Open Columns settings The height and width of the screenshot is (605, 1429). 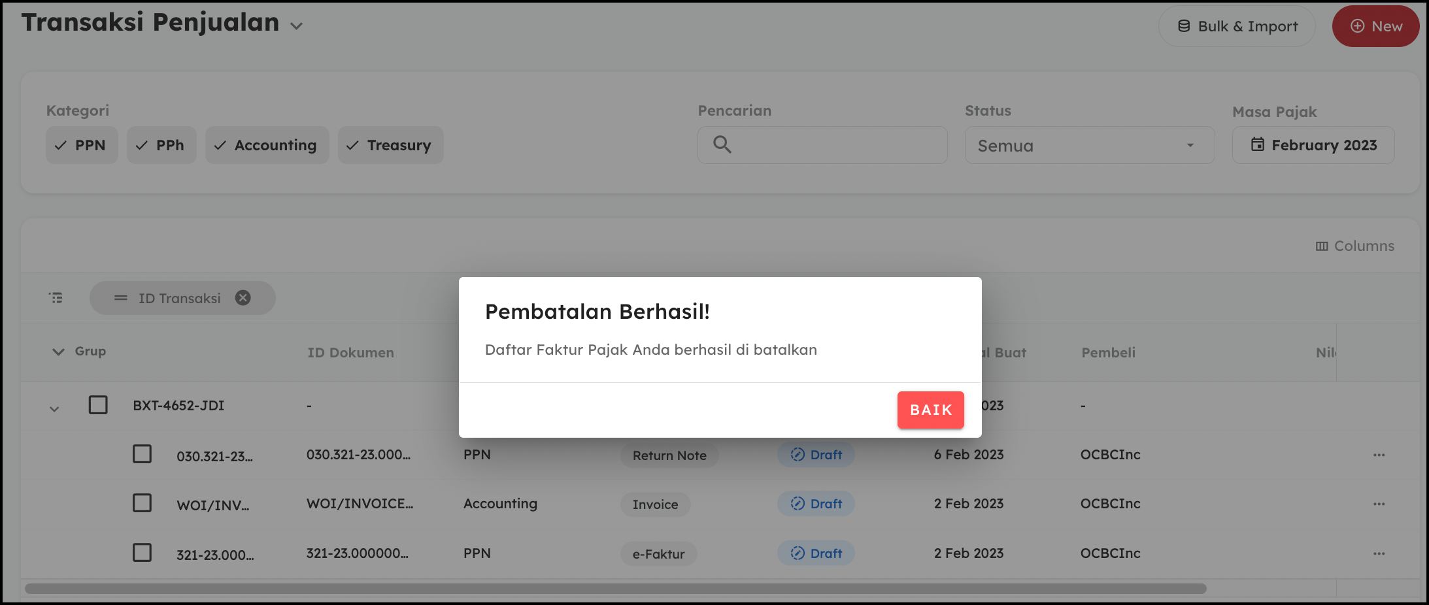[1355, 246]
